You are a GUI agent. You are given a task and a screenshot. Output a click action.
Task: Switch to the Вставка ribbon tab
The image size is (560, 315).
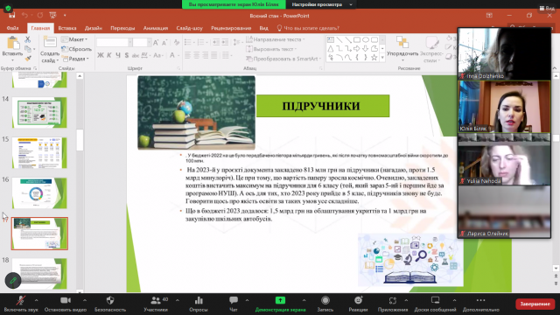click(67, 28)
